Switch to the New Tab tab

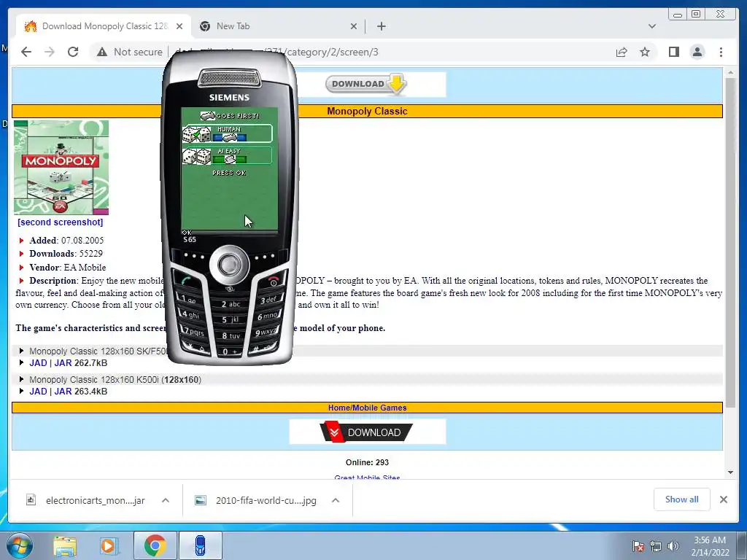click(x=278, y=26)
